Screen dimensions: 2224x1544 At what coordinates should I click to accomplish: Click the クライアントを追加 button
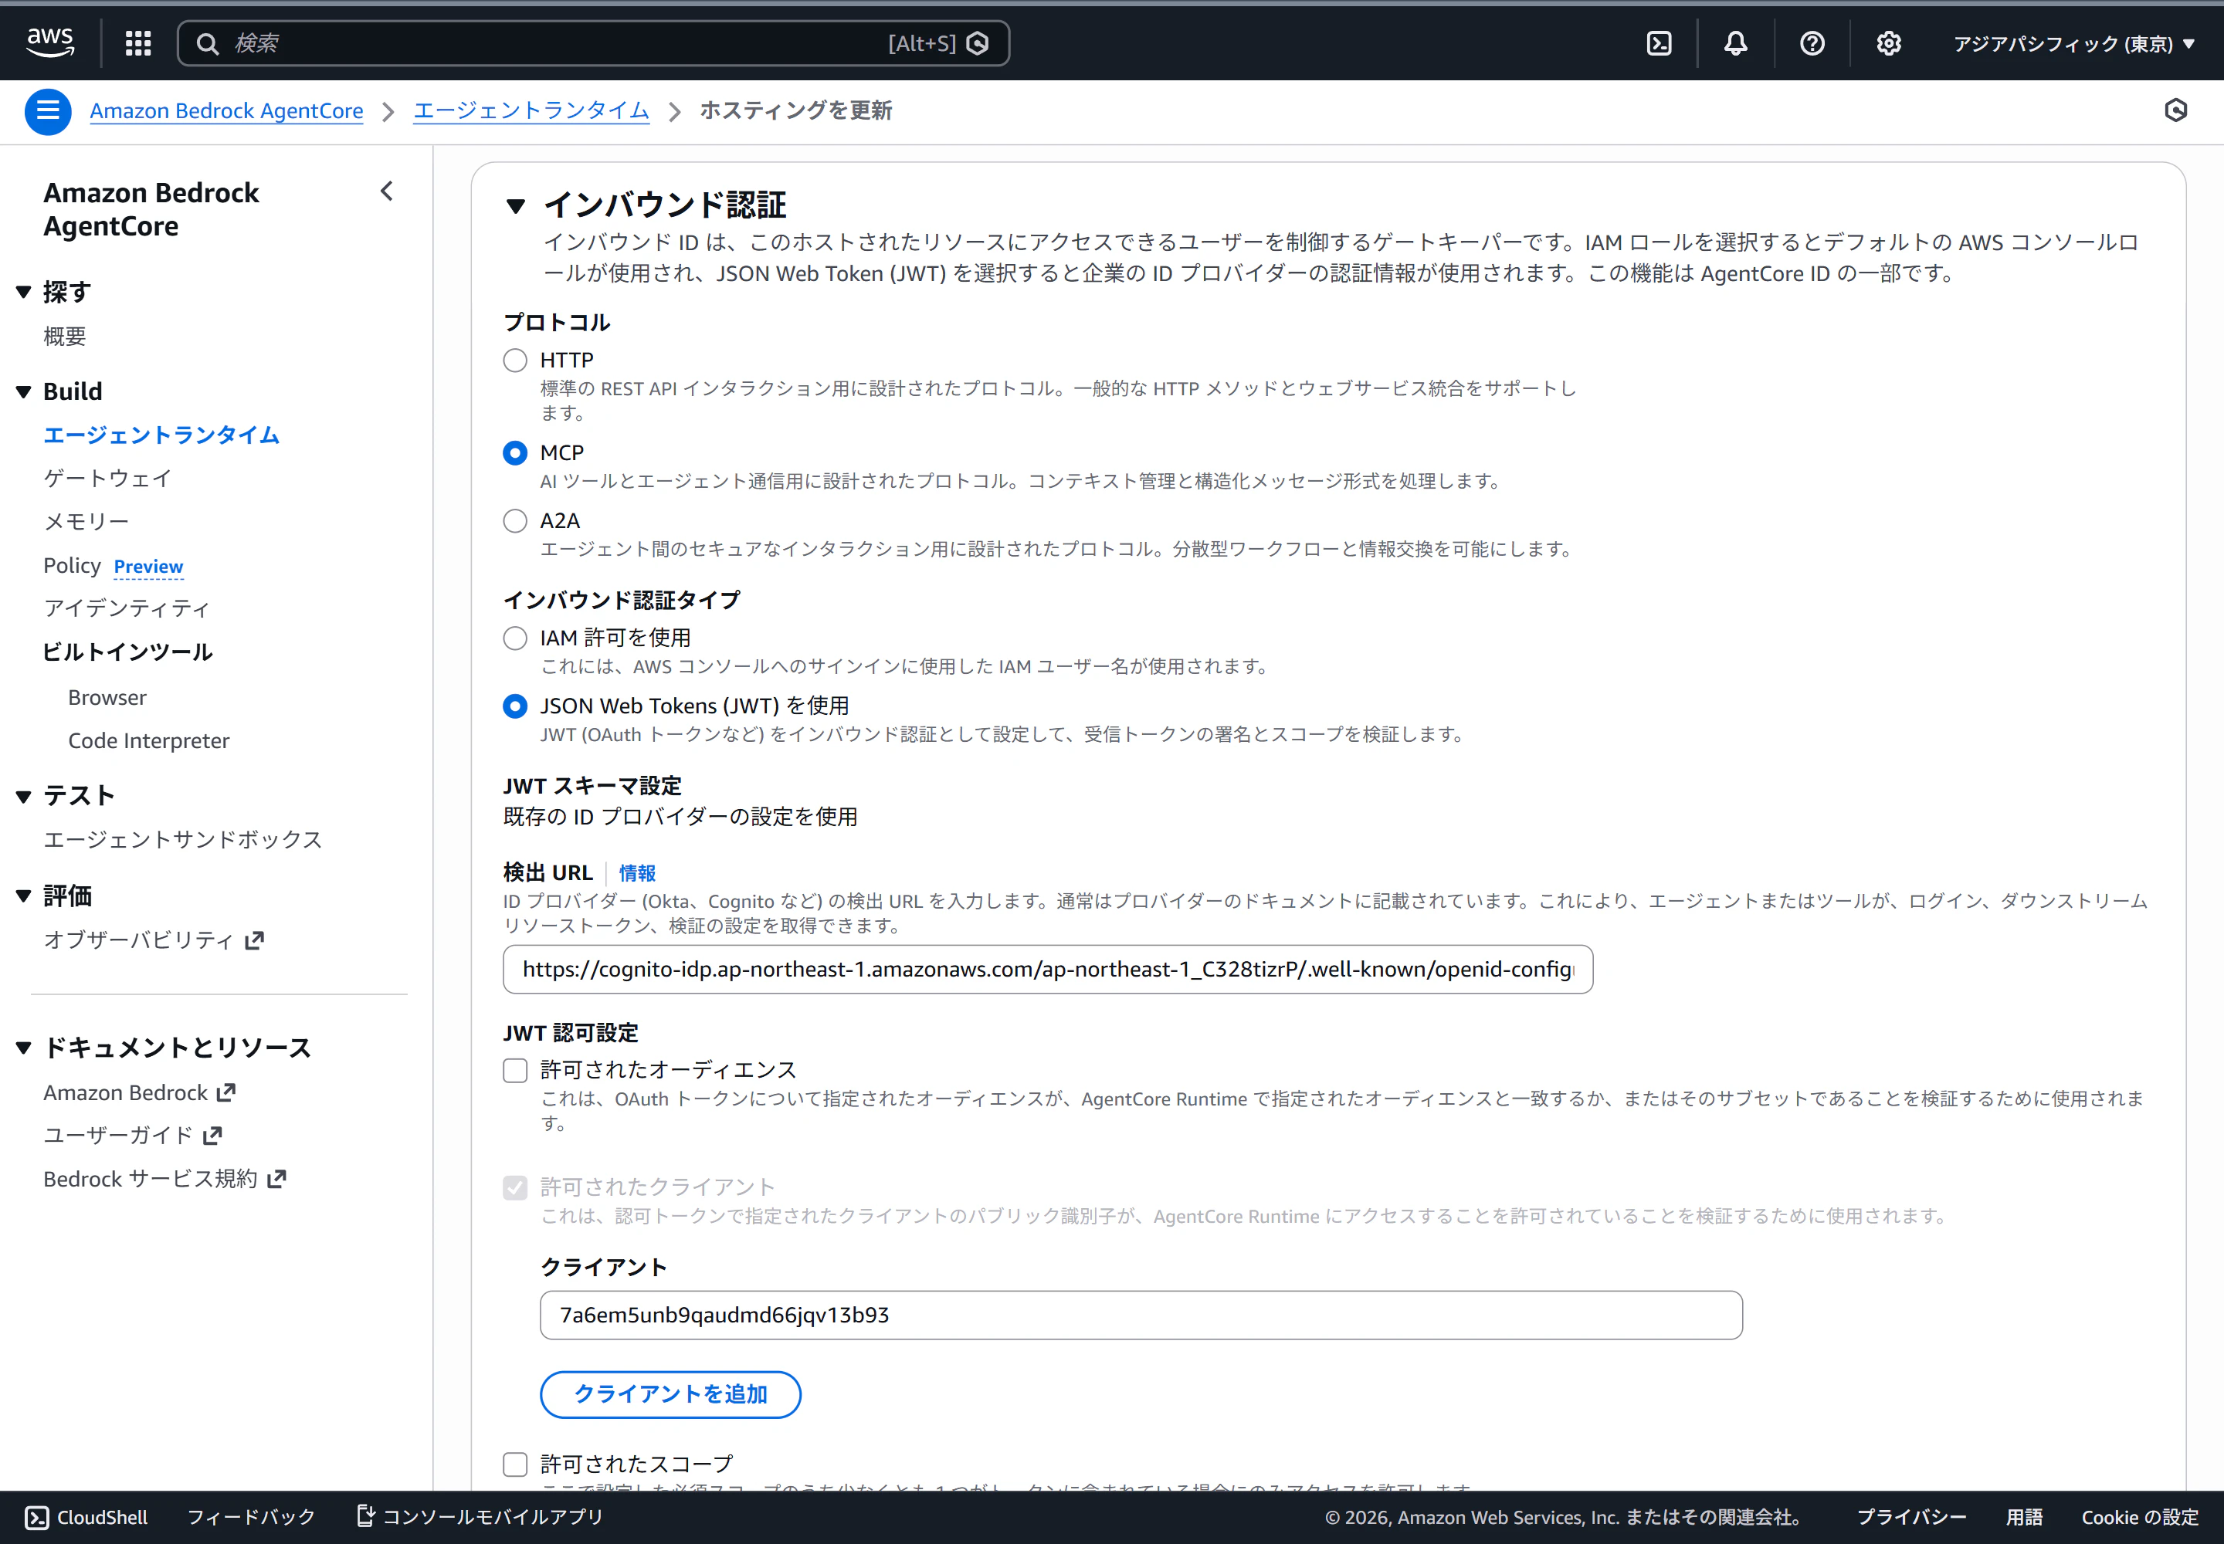pyautogui.click(x=671, y=1394)
